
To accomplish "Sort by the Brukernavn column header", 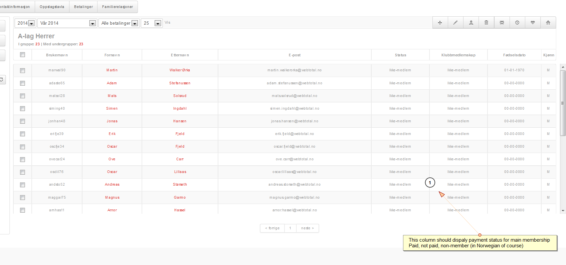I will click(x=57, y=55).
